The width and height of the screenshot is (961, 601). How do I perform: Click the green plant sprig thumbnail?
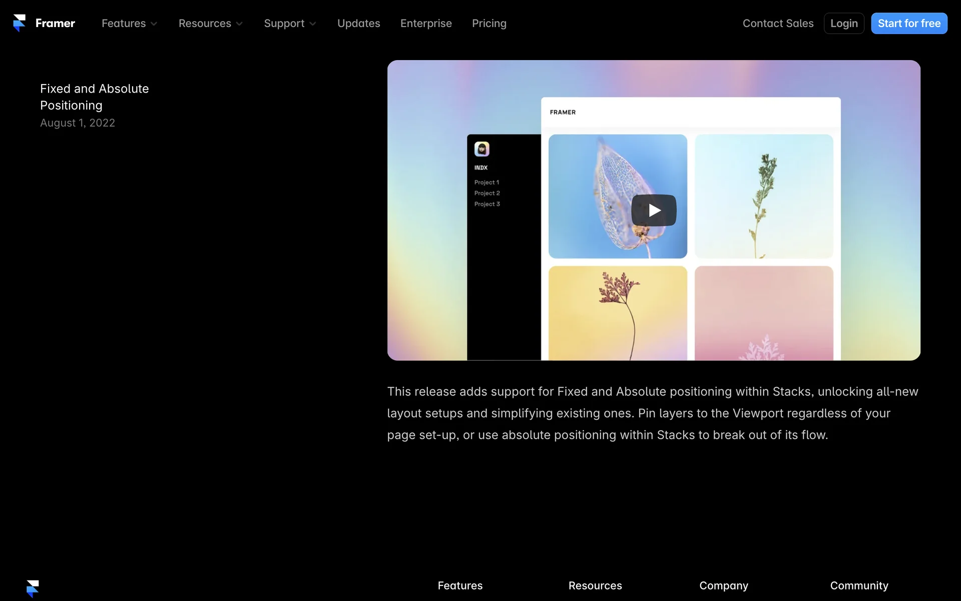pos(764,196)
